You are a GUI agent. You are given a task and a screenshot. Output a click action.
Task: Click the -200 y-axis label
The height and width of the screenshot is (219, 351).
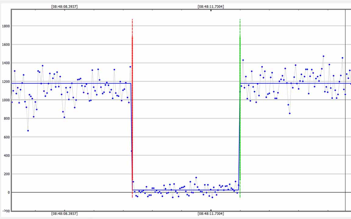[6, 211]
